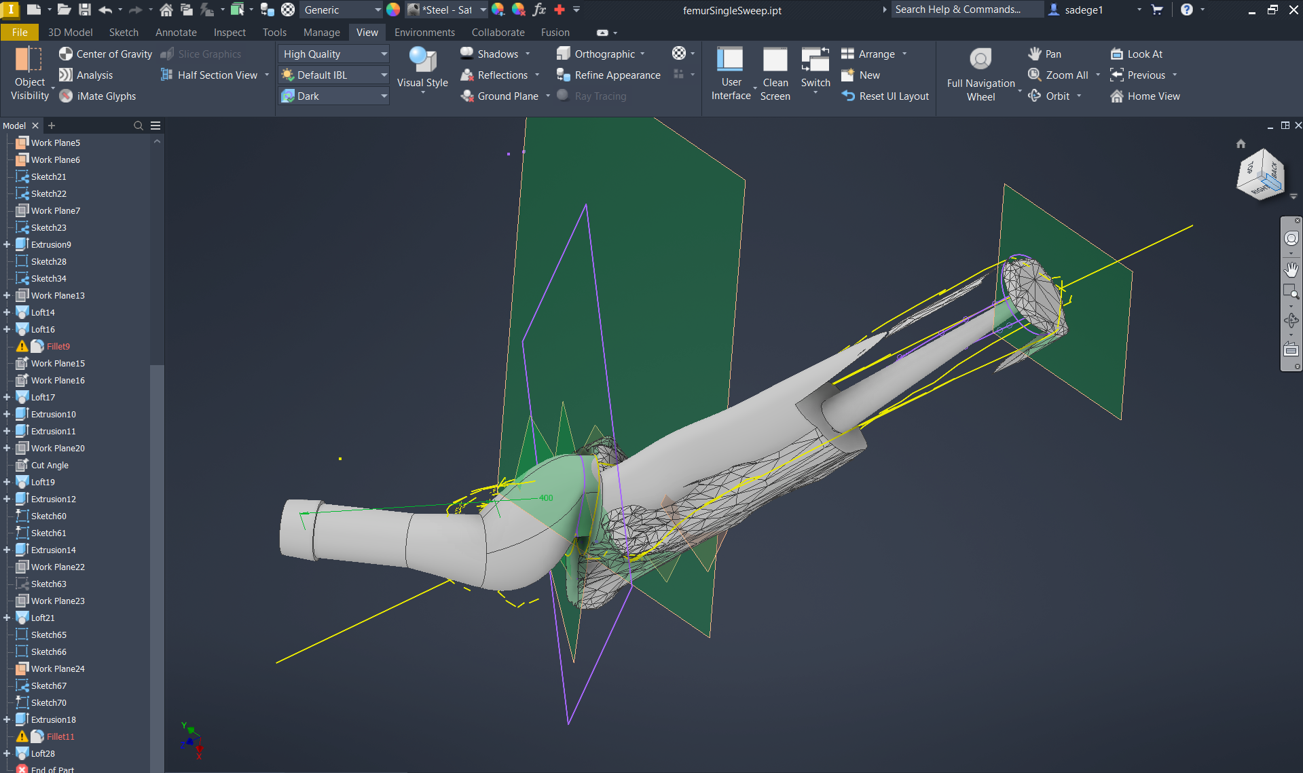Click the Look At tool
The image size is (1303, 773).
1135,54
